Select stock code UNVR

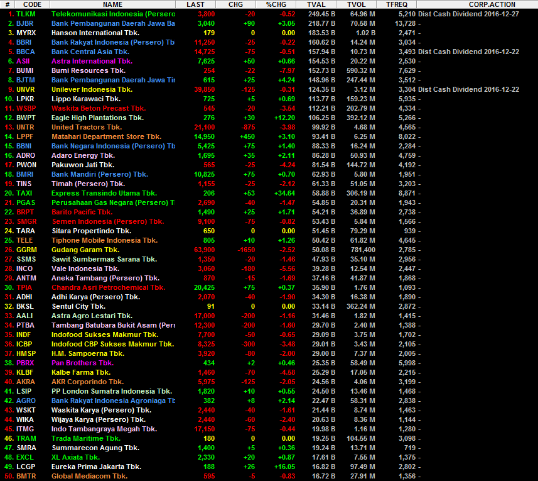coord(26,89)
